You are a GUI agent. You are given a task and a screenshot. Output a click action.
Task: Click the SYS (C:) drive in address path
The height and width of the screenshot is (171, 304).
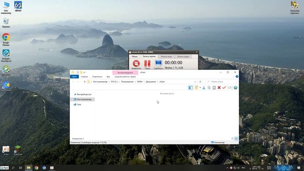pos(114,82)
